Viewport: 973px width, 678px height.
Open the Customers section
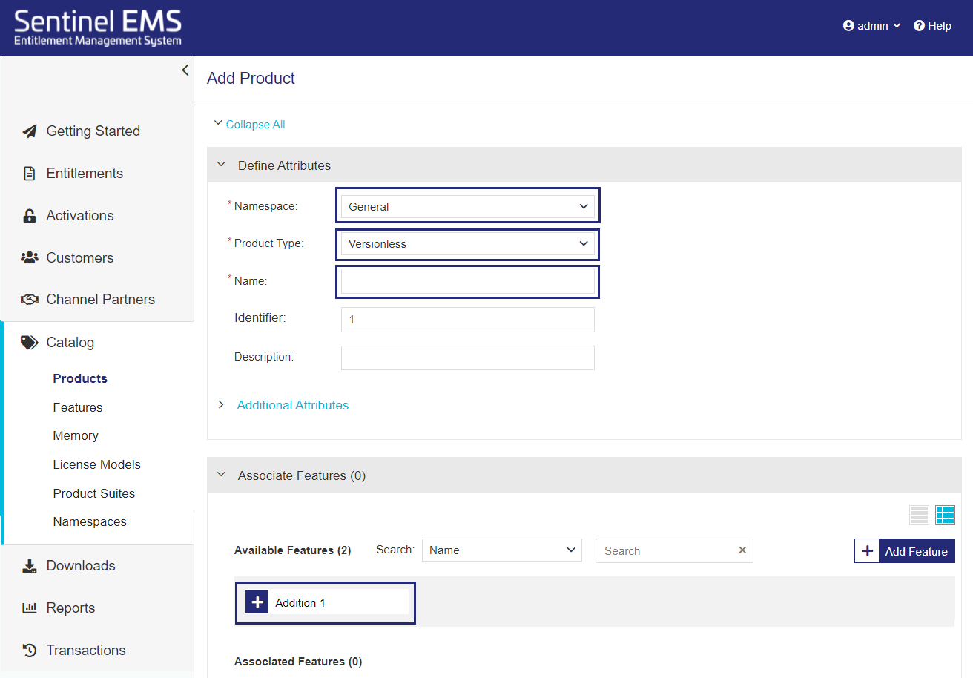(79, 257)
